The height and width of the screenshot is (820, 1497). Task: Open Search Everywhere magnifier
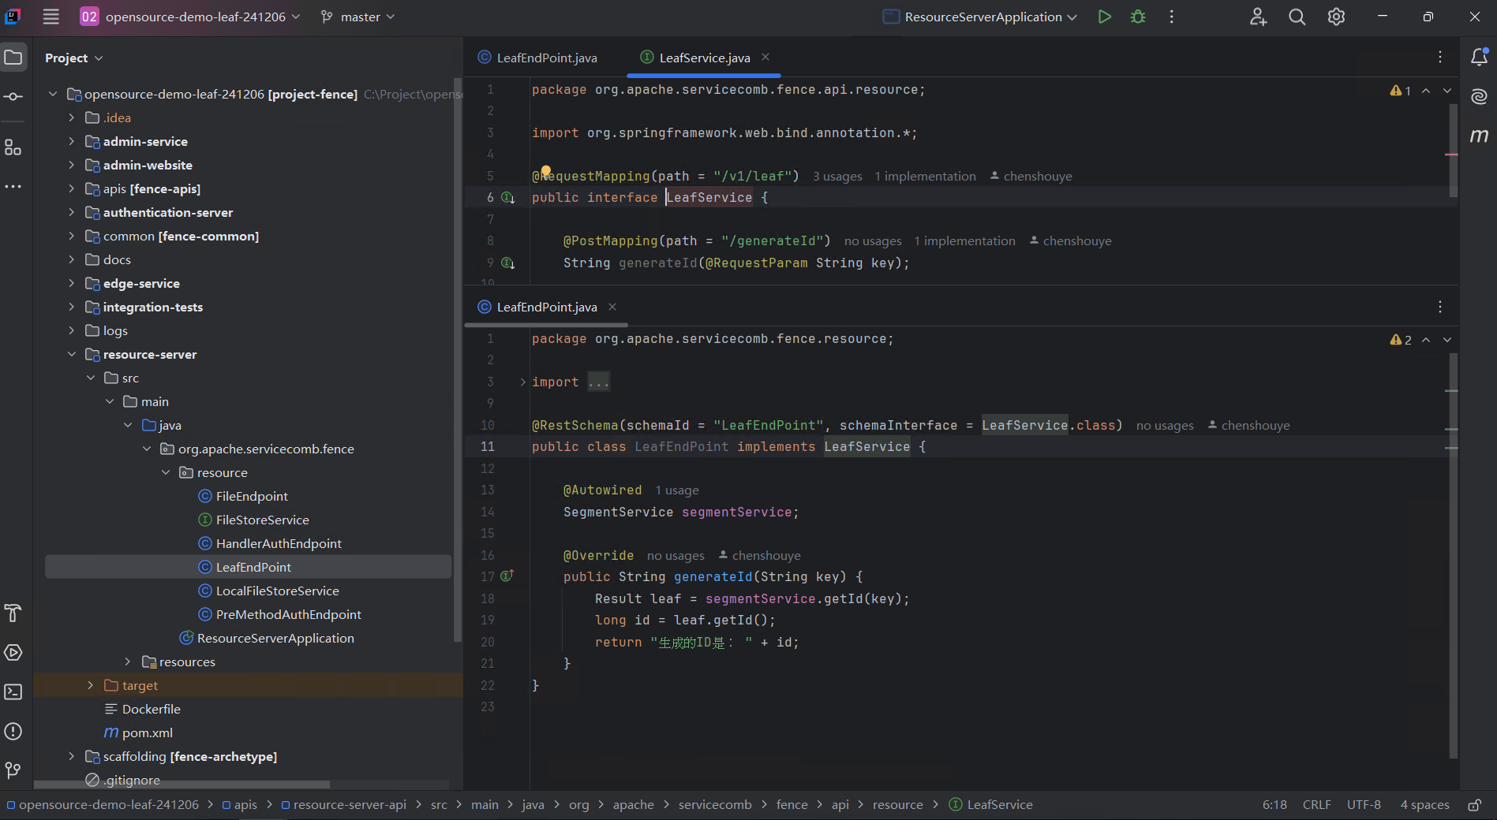(x=1297, y=17)
